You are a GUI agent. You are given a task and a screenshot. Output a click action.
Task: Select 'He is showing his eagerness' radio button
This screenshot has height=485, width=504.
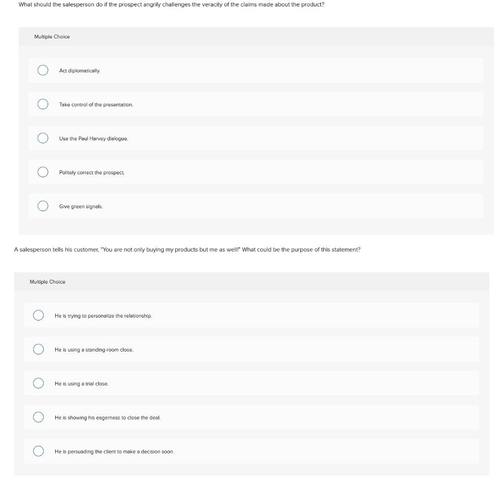point(38,418)
